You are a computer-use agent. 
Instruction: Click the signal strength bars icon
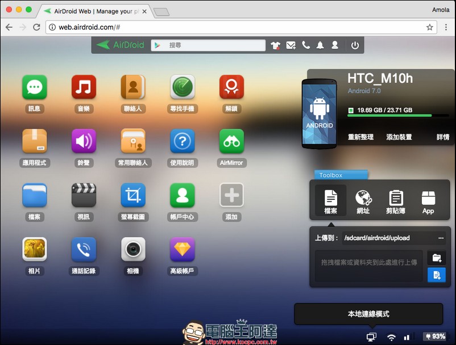click(x=407, y=337)
